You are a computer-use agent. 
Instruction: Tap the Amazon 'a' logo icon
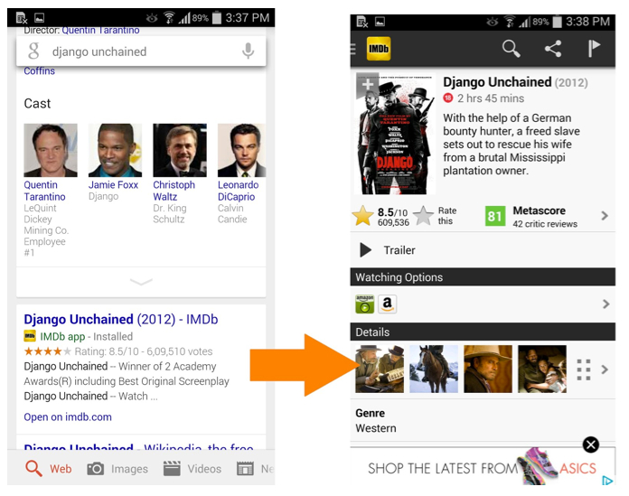click(x=387, y=304)
